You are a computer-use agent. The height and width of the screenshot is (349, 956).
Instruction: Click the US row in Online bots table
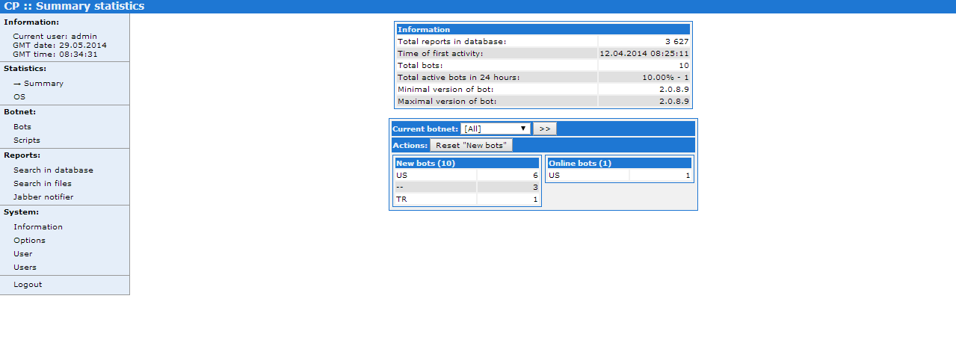click(x=620, y=176)
